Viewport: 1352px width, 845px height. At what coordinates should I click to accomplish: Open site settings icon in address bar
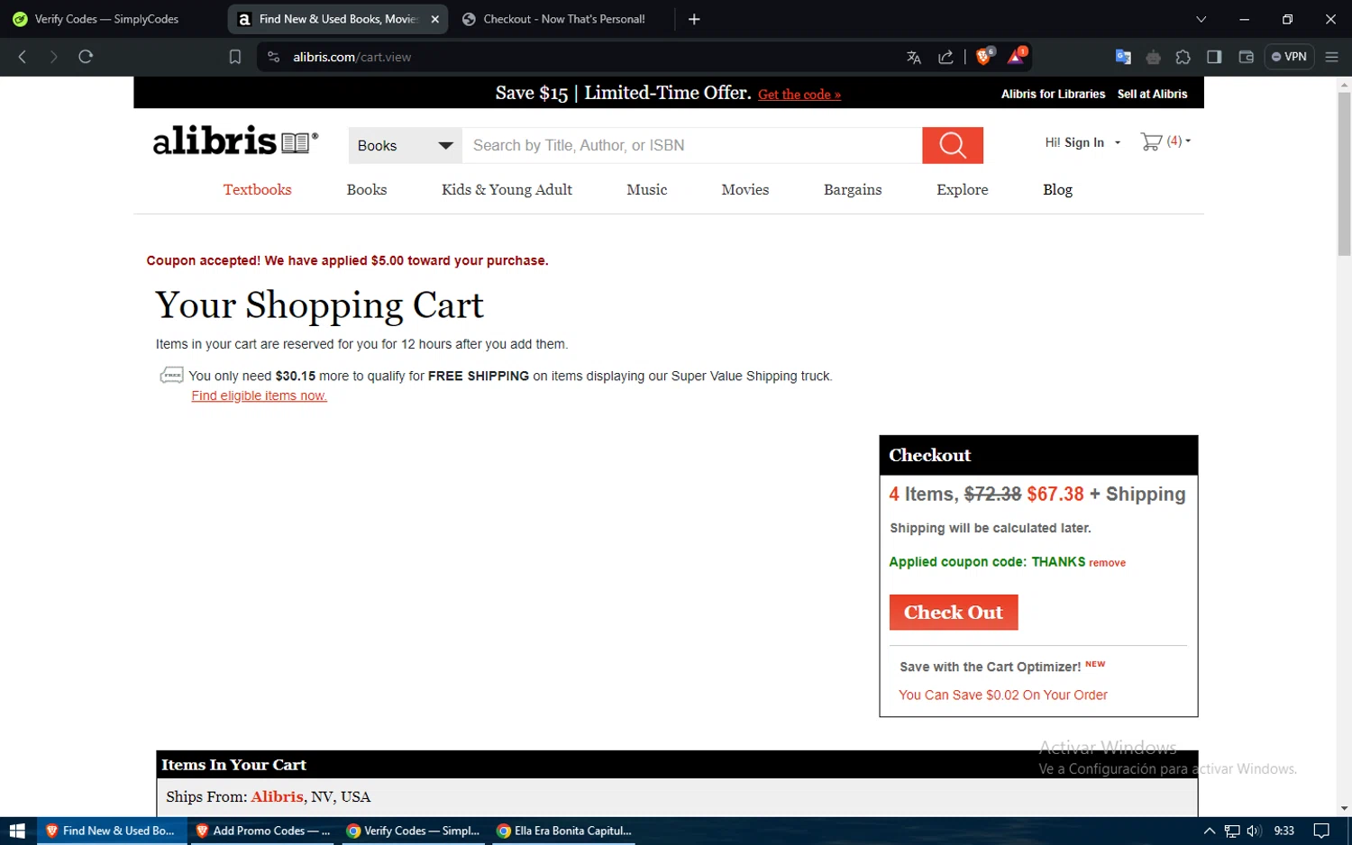[x=274, y=57]
